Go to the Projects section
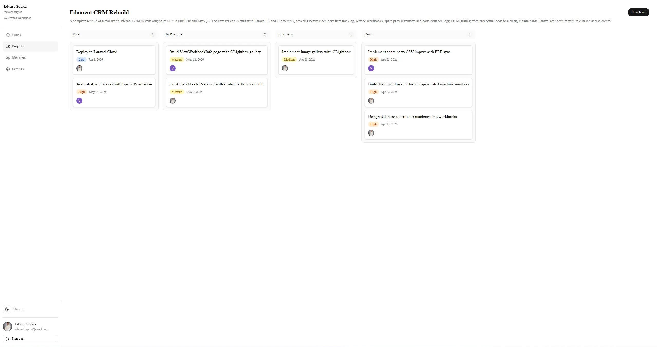The image size is (657, 347). tap(30, 46)
